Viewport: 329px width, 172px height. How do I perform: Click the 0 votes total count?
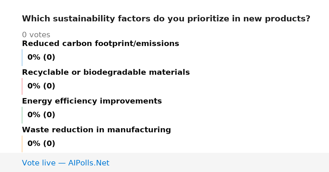[36, 35]
